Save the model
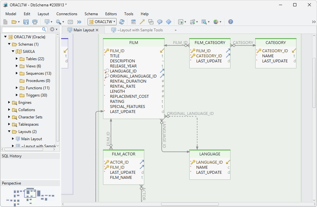 [26, 22]
